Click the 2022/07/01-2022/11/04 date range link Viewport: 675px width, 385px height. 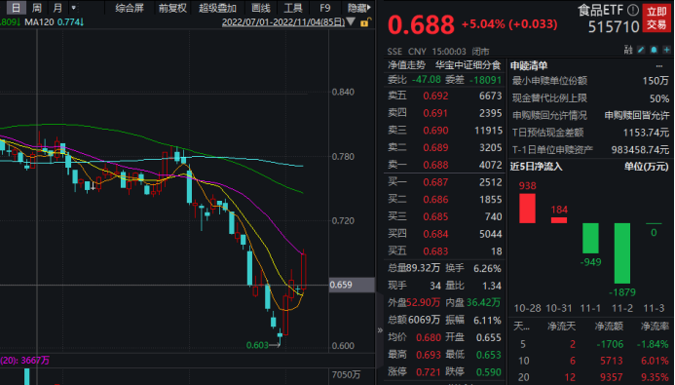283,21
